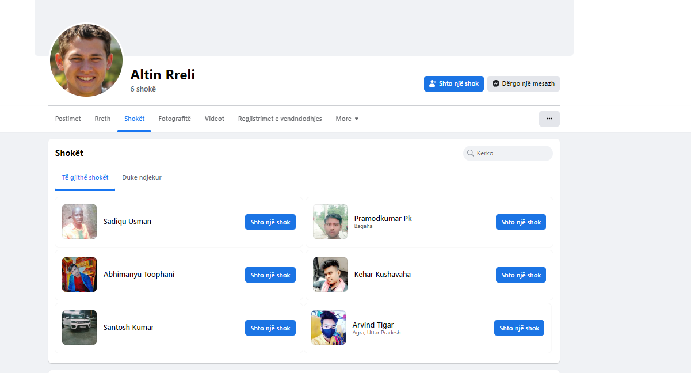
Task: Open Santosh Kumar's car thumbnail
Action: click(x=79, y=328)
